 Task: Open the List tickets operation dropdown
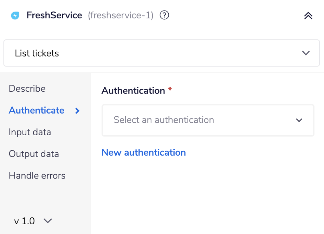(161, 53)
